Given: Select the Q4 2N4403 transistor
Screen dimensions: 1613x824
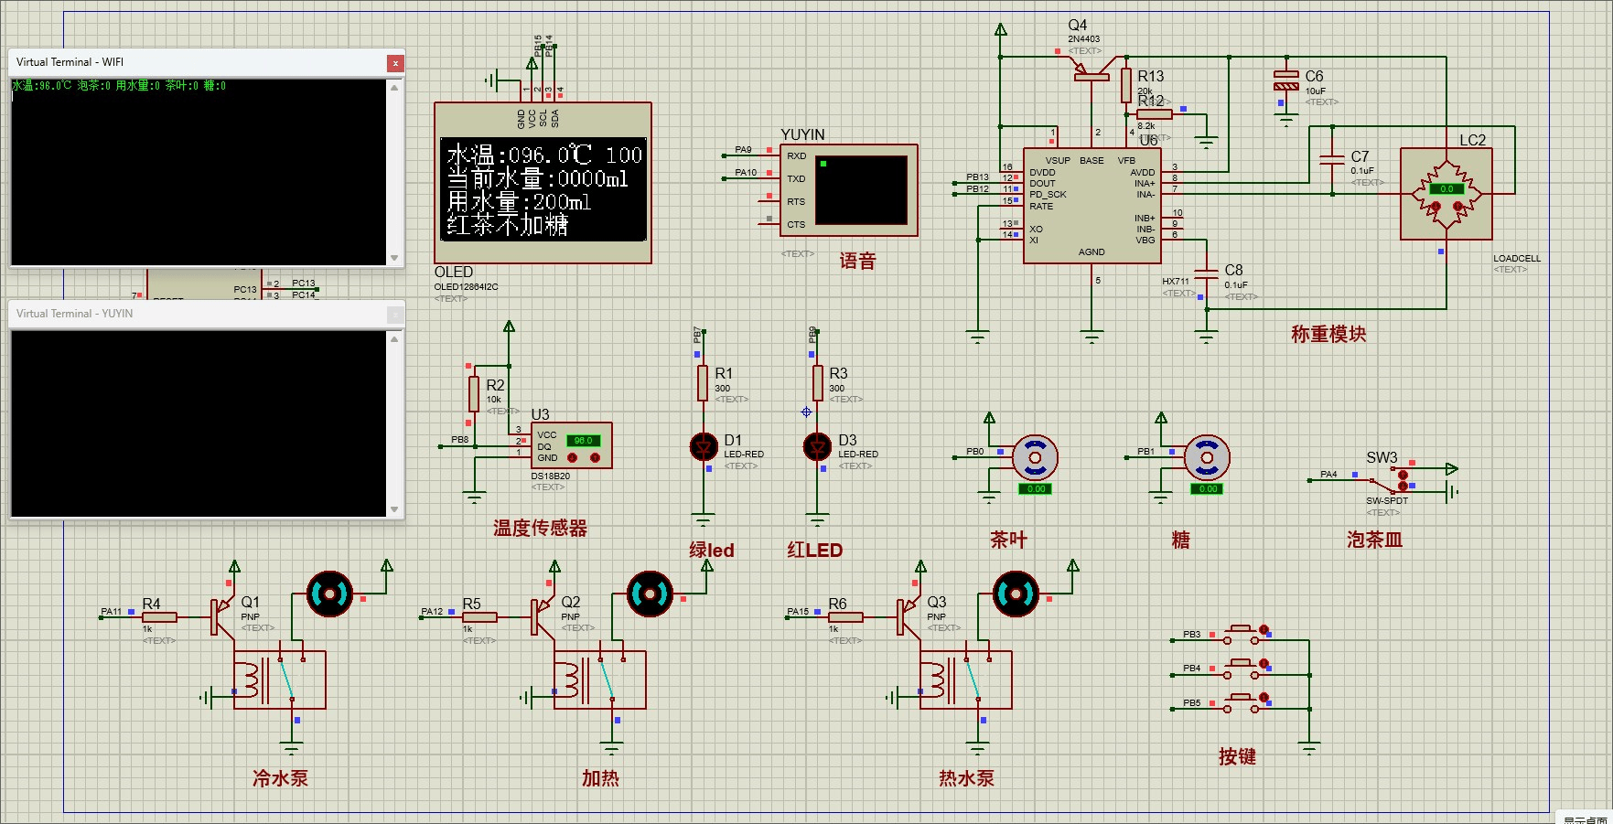Looking at the screenshot, I should click(x=1093, y=71).
